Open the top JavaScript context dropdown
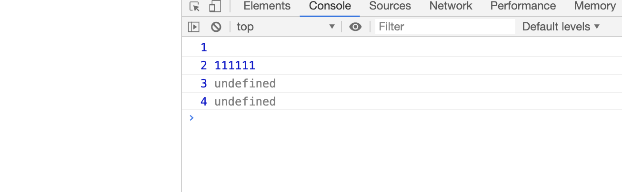Image resolution: width=622 pixels, height=192 pixels. coord(286,27)
